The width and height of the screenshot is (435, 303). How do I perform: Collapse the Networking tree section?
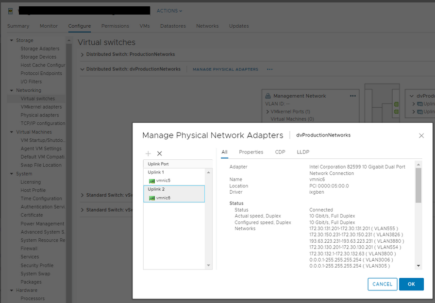point(12,90)
